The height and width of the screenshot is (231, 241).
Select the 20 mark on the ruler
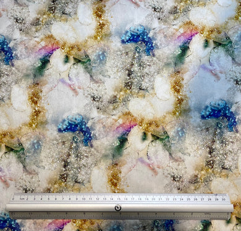tap(153, 199)
